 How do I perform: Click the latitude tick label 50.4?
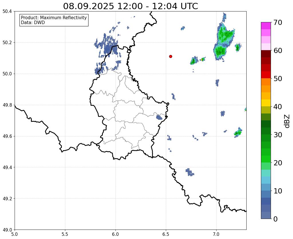point(7,11)
